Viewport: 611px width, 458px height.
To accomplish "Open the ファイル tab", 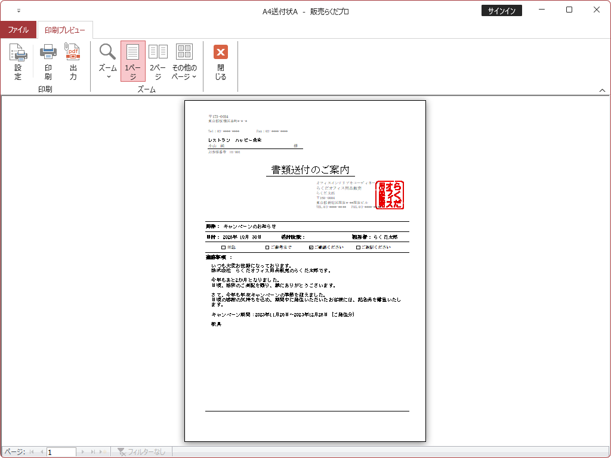I will pos(18,30).
